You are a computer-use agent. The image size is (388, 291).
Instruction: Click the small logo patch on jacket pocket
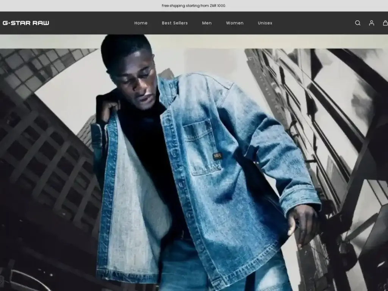[x=217, y=156]
